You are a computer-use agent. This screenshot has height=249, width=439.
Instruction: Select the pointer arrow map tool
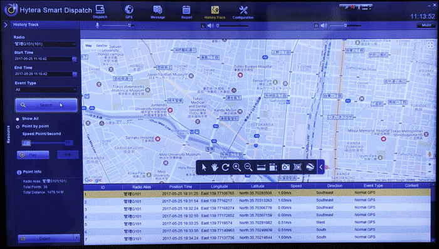[204, 167]
